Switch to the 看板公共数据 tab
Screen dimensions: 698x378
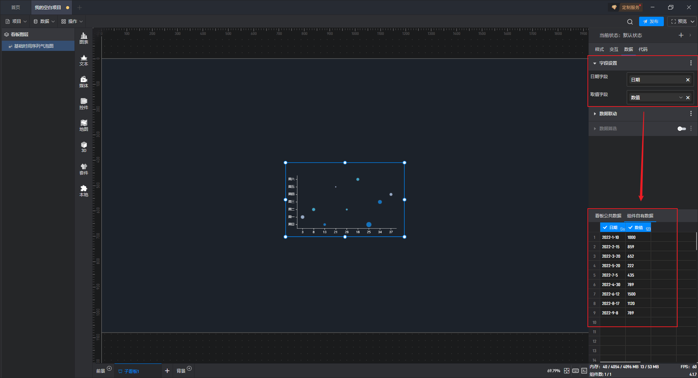(608, 216)
